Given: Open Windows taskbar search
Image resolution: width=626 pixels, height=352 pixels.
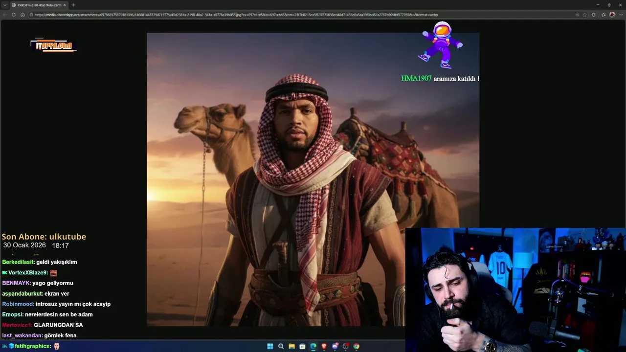Looking at the screenshot, I should [x=281, y=346].
